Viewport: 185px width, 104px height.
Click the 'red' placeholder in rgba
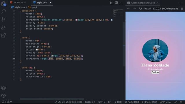click(51, 59)
